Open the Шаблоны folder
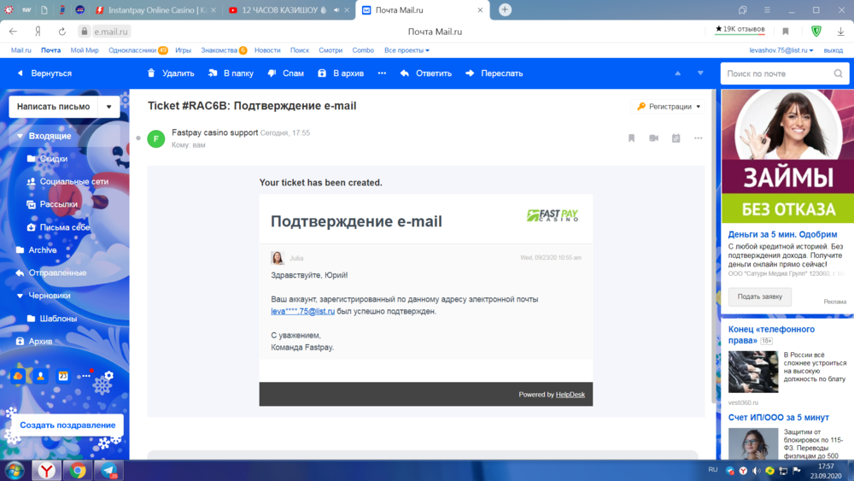 (x=58, y=319)
